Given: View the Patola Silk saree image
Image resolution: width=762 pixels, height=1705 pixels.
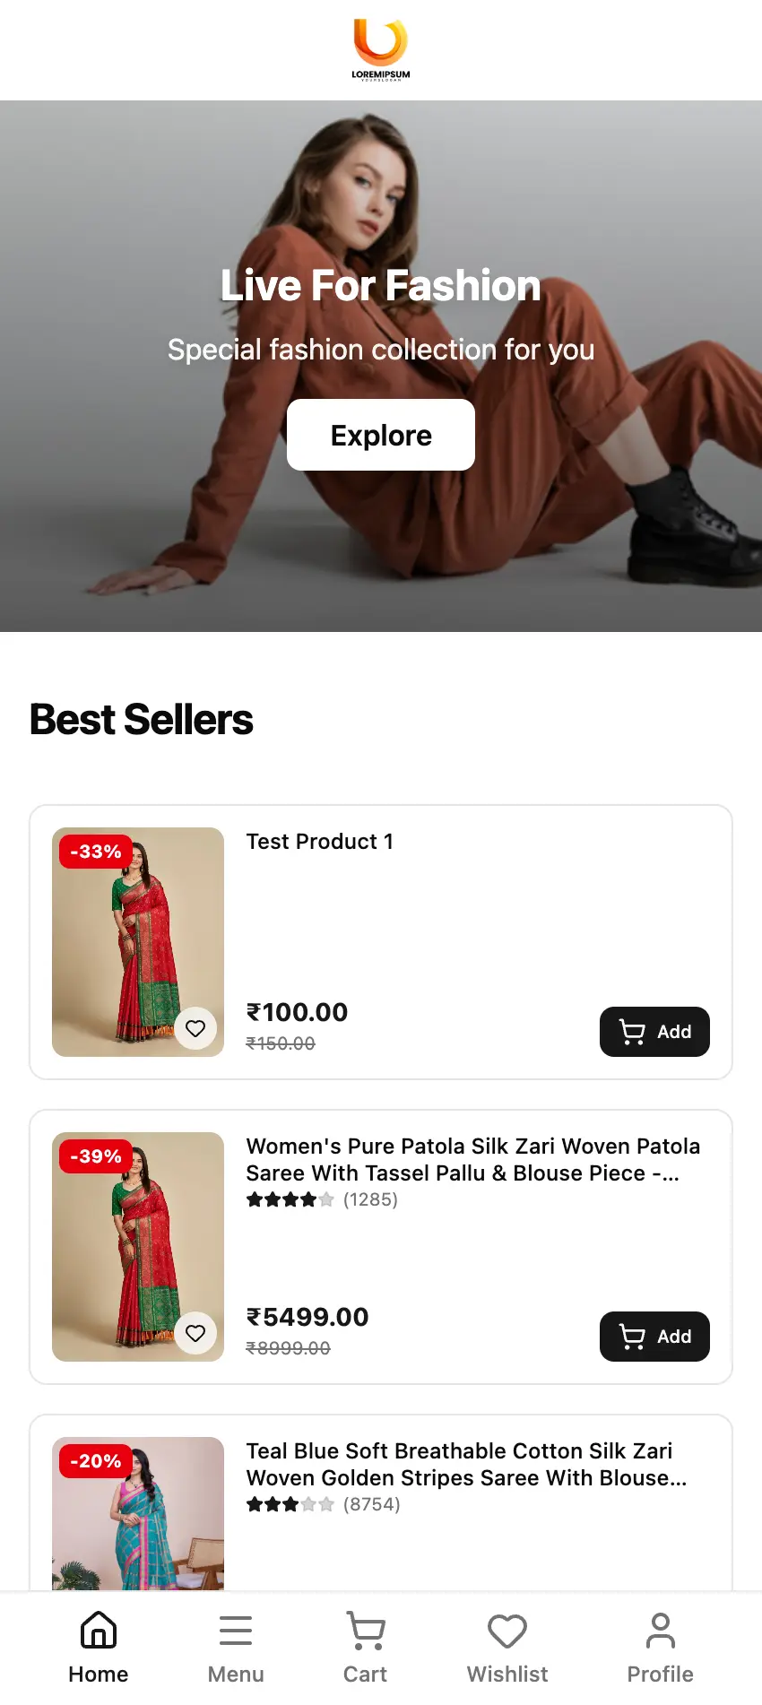Looking at the screenshot, I should 138,1246.
